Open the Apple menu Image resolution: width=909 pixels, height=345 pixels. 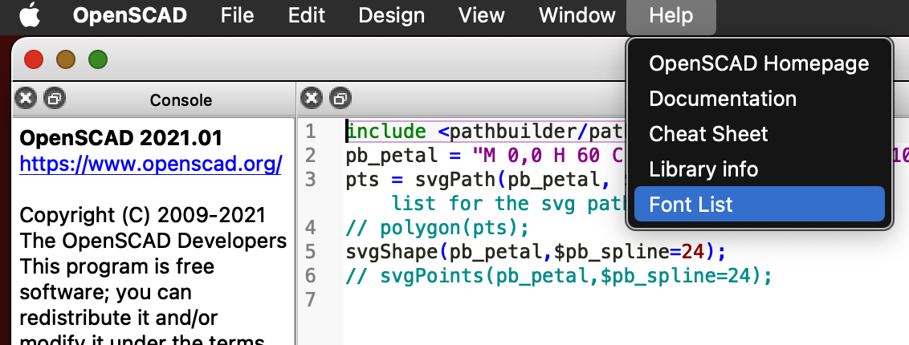pos(29,15)
